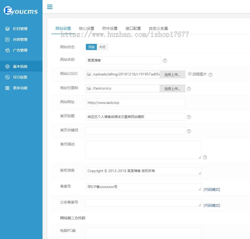
Task: Switch to the 网站设置 tab
Action: 63,28
